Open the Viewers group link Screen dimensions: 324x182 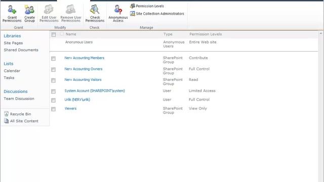70,108
